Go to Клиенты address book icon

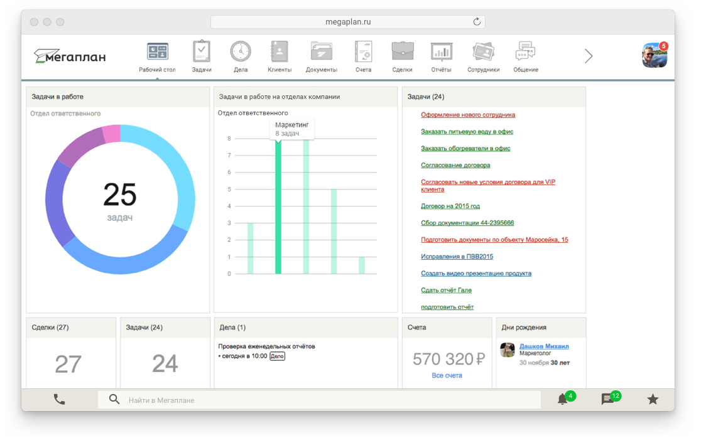pyautogui.click(x=279, y=51)
